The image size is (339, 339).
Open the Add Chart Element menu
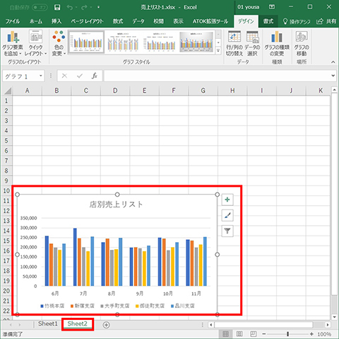coord(13,43)
